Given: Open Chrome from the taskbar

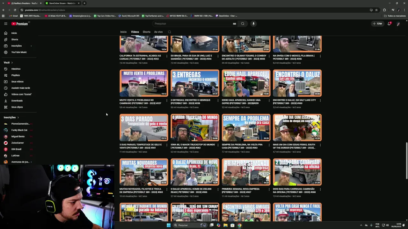Looking at the screenshot, I should [239, 225].
